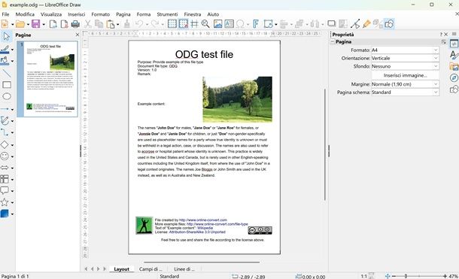Click the Wikipedia link in document
This screenshot has height=279, width=459.
[205, 228]
